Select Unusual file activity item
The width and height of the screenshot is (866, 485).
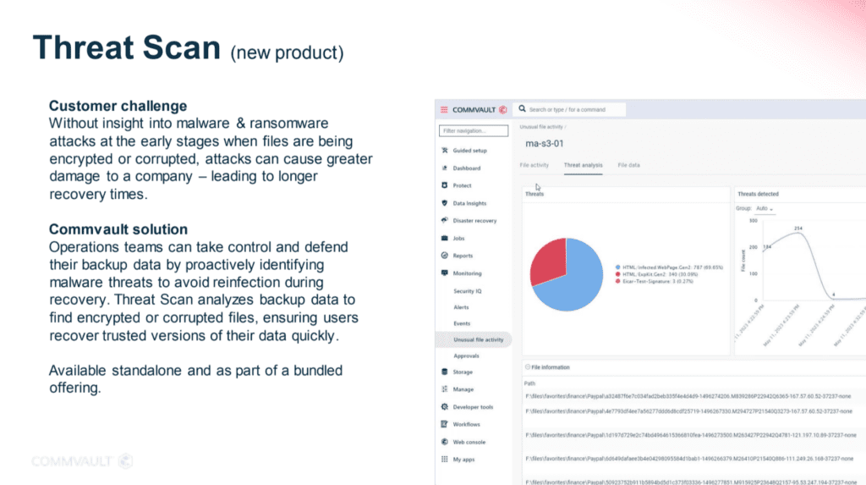click(x=474, y=339)
